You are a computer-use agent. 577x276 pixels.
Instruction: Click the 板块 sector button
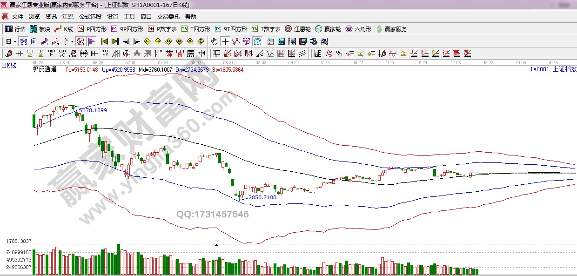point(40,29)
